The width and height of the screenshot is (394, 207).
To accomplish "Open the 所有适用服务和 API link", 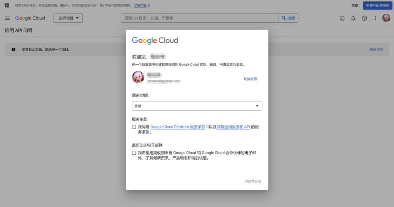I will pos(233,127).
